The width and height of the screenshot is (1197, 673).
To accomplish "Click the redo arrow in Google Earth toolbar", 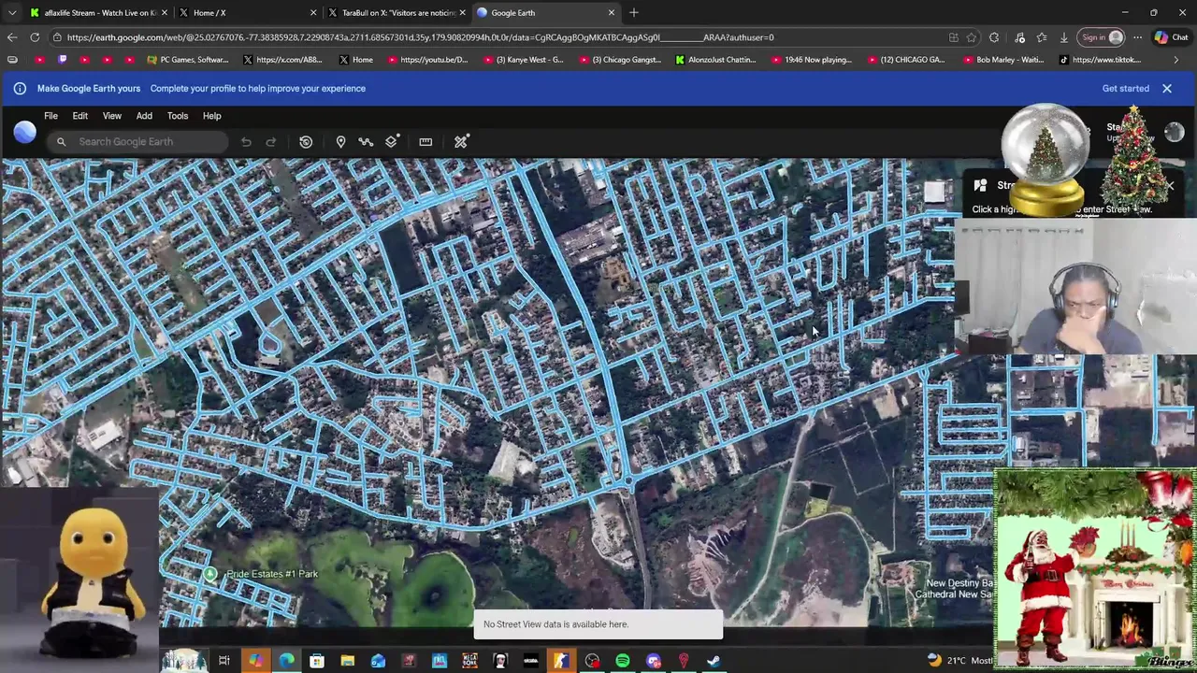I will (x=271, y=142).
